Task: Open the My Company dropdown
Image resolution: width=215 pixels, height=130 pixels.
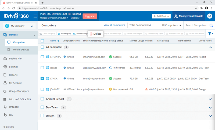Action: tap(19, 26)
